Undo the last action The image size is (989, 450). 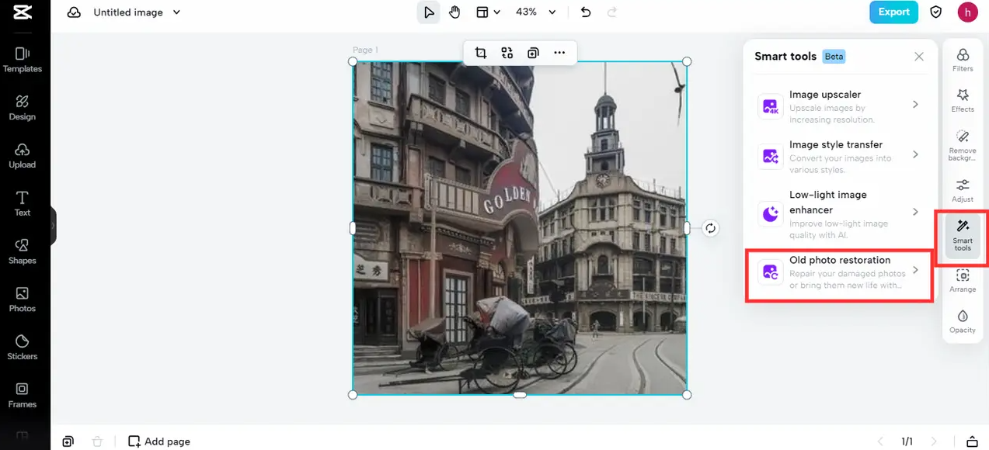point(586,12)
